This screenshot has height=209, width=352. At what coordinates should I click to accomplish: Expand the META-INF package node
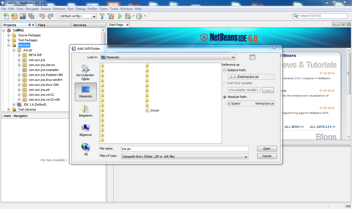(x=19, y=55)
